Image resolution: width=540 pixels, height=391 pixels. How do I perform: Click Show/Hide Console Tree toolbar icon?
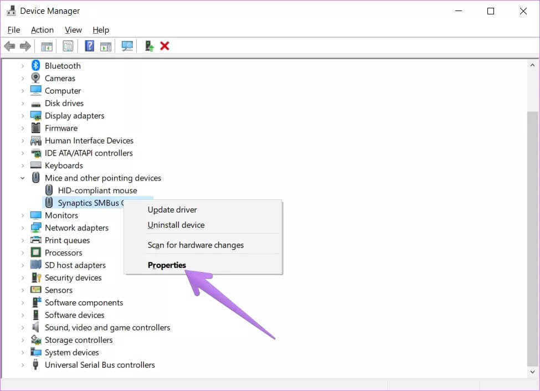(47, 46)
